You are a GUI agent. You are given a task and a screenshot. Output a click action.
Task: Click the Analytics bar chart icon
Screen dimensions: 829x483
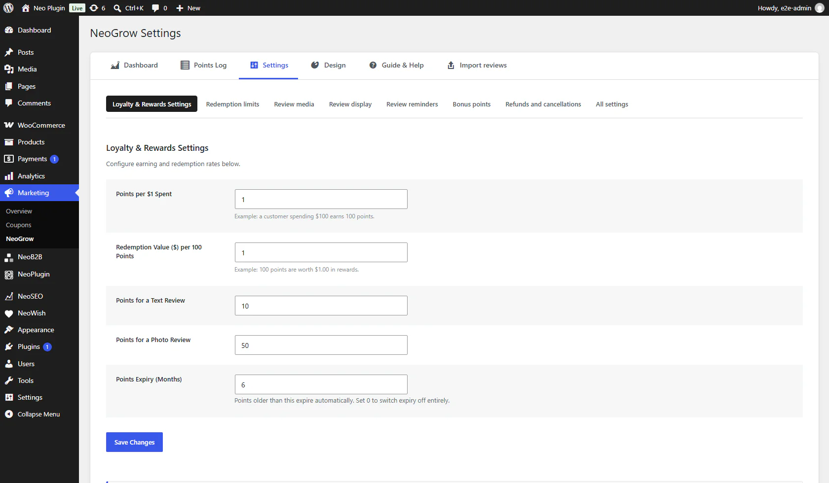pos(9,176)
